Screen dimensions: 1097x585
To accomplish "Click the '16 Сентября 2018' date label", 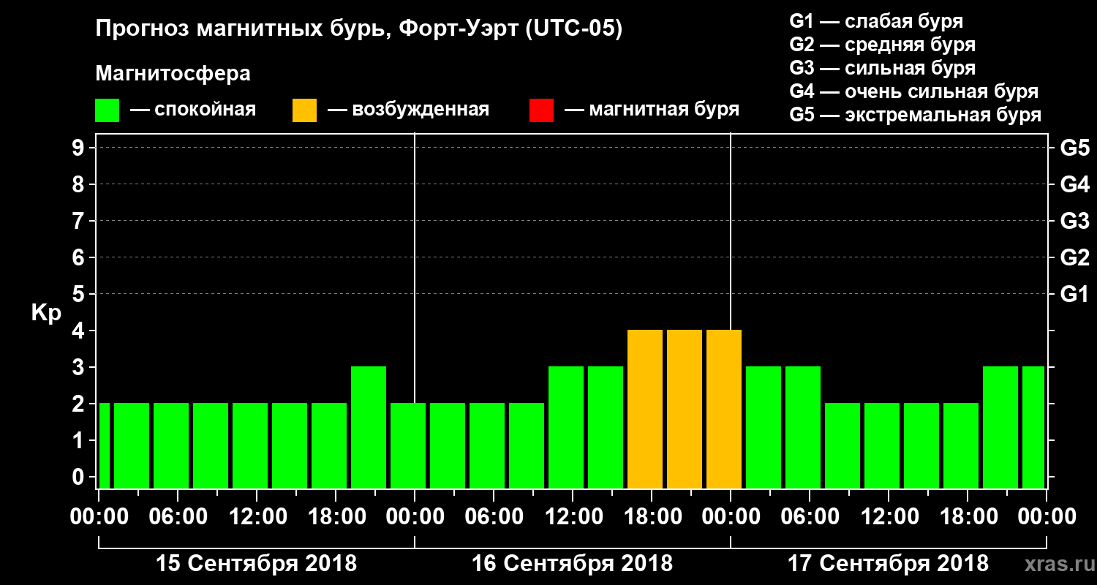I will 572,564.
